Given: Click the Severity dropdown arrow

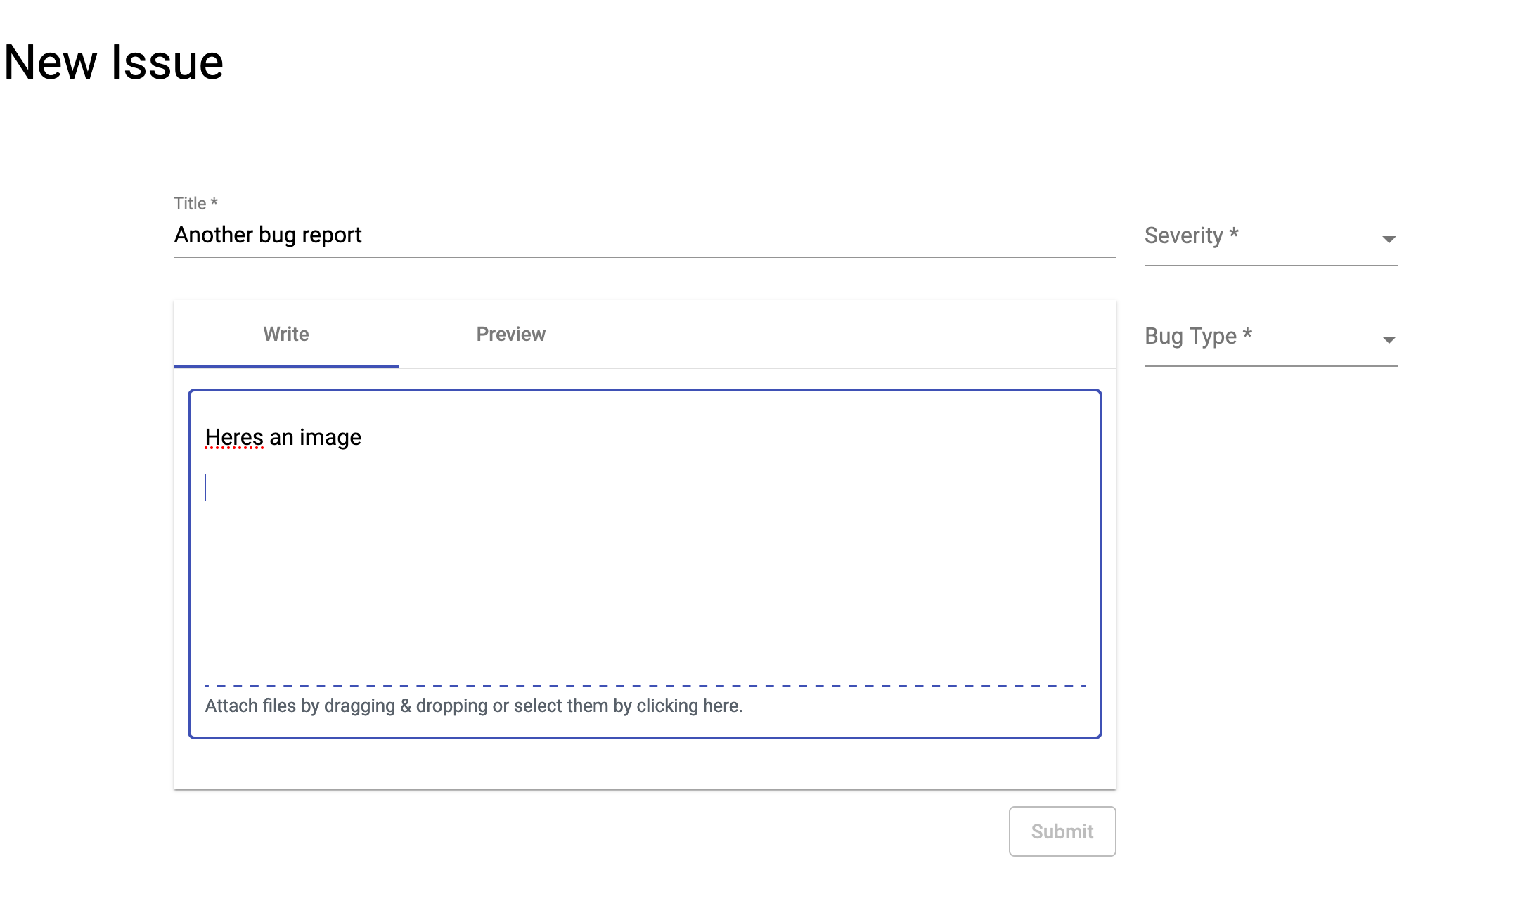Looking at the screenshot, I should click(1389, 239).
